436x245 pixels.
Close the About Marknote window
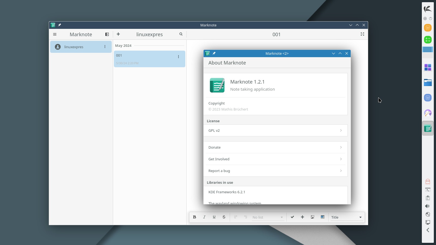coord(347,53)
